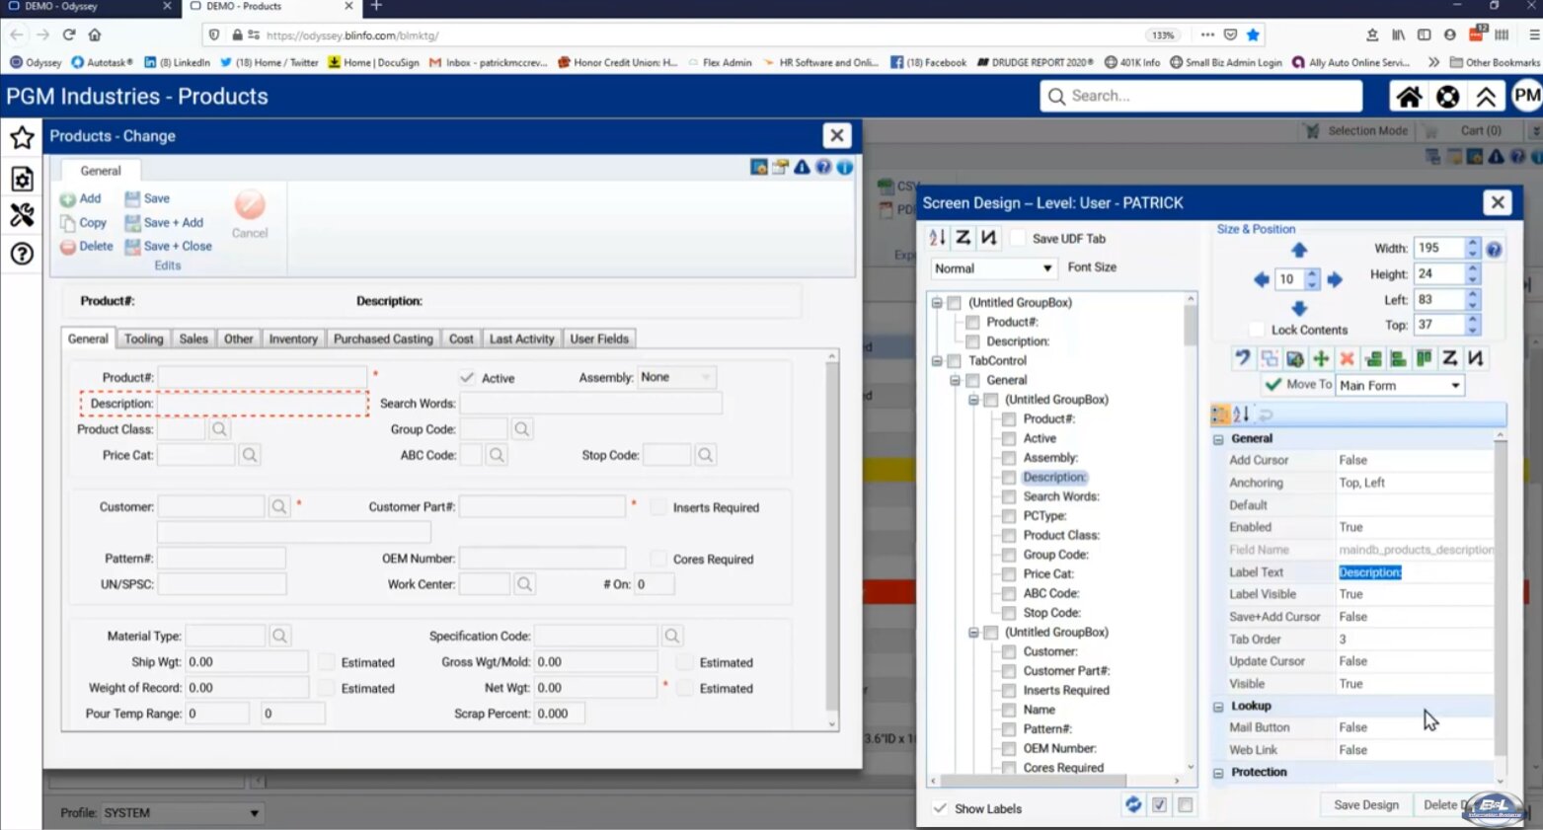Click the blue up arrow in Size & Position
1543x830 pixels.
(x=1299, y=251)
